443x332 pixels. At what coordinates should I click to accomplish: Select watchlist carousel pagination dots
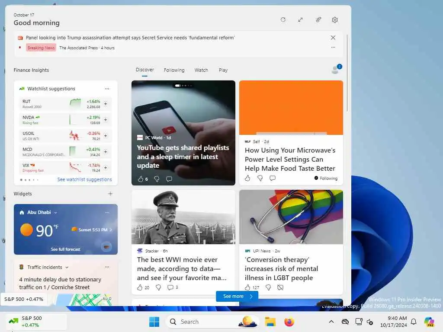coord(29,180)
